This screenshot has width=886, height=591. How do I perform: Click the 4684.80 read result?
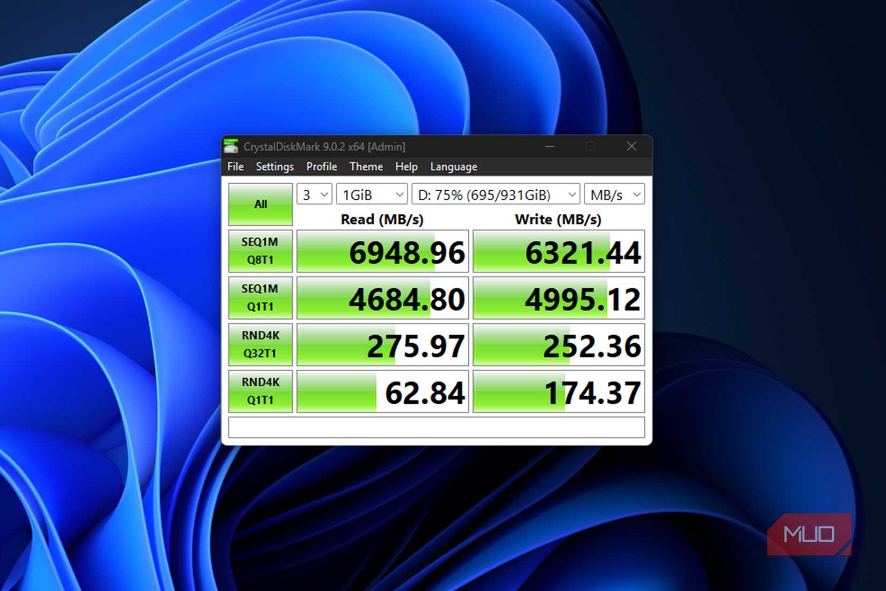click(383, 298)
